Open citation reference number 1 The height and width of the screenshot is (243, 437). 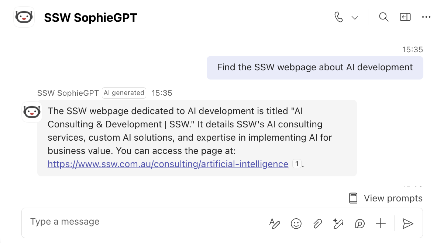coord(297,164)
